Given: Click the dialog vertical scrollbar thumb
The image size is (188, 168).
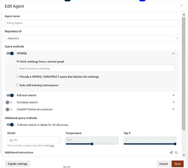Looking at the screenshot, I should click(184, 74).
